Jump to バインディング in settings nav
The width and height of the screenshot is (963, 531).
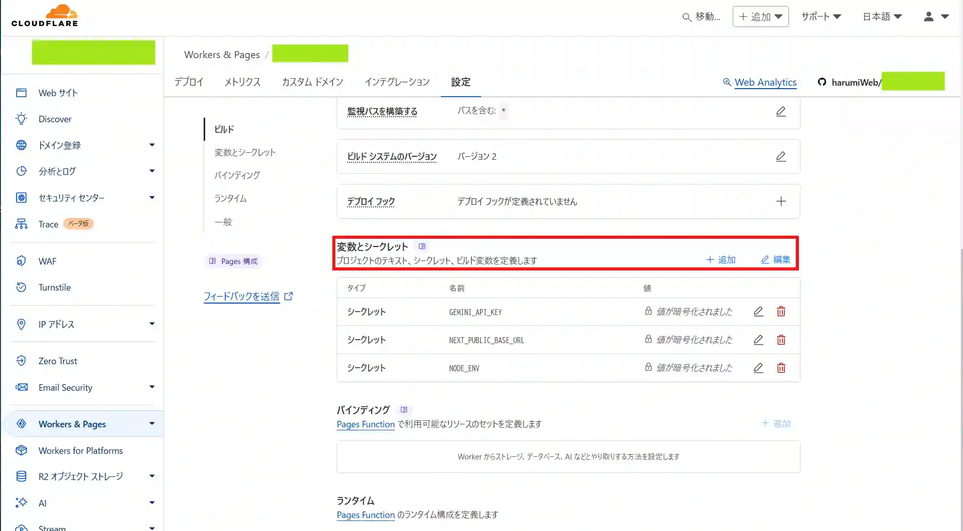click(237, 175)
